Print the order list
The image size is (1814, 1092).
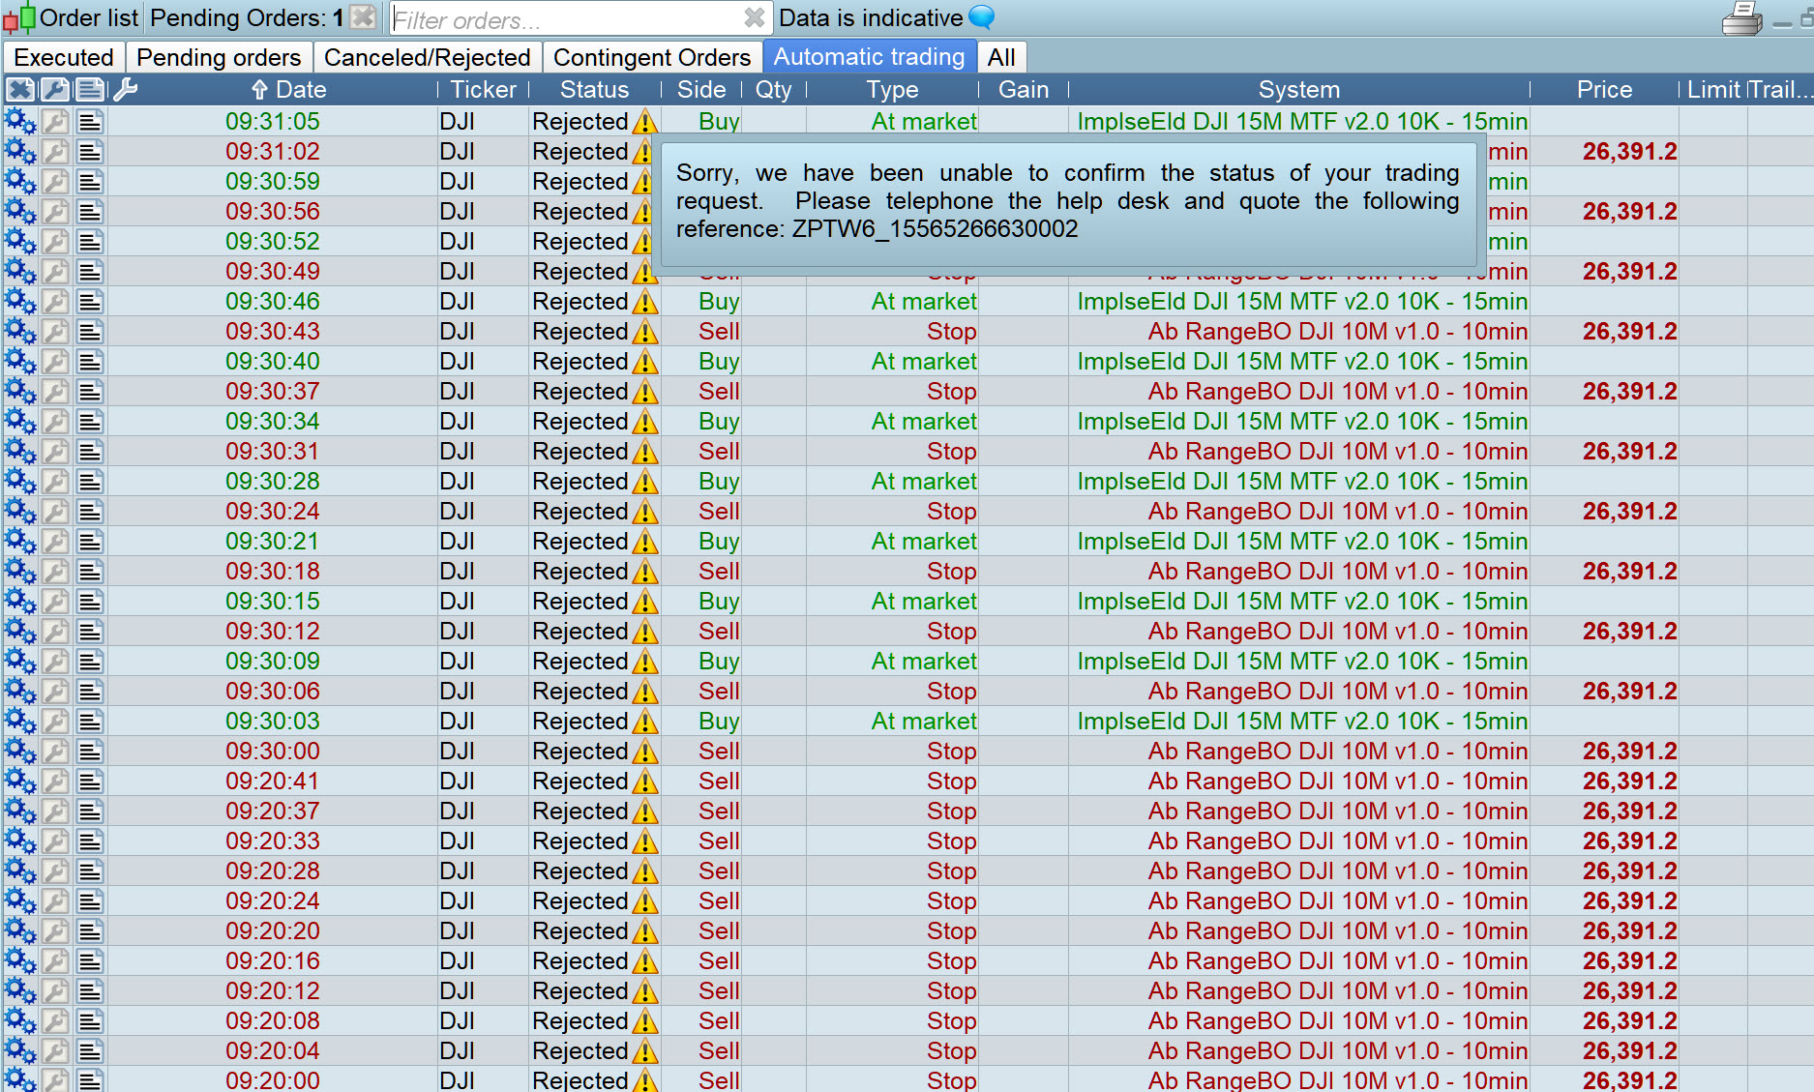click(1742, 18)
